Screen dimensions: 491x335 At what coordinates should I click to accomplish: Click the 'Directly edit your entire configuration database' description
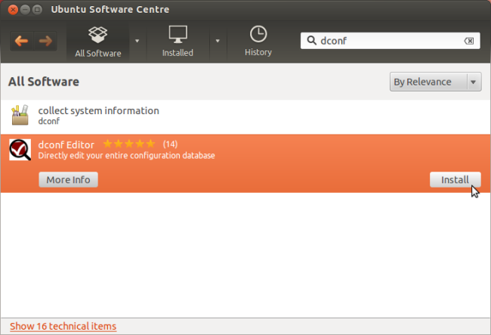[x=126, y=156]
